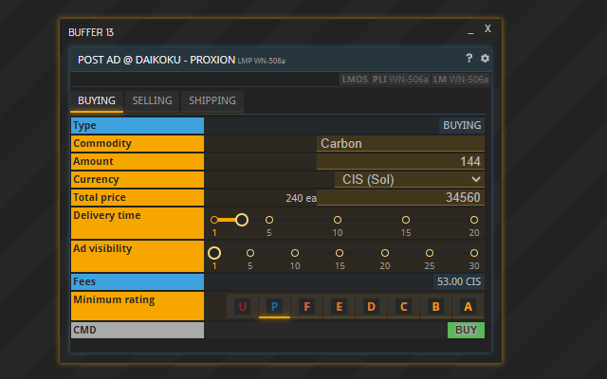This screenshot has width=607, height=379.
Task: Set Ad visibility to 15
Action: coord(340,253)
